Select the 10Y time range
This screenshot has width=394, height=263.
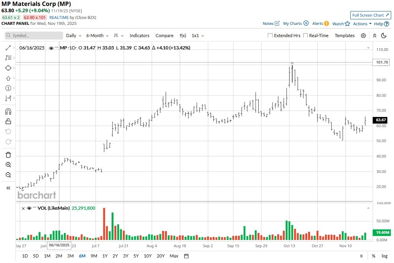click(x=148, y=256)
